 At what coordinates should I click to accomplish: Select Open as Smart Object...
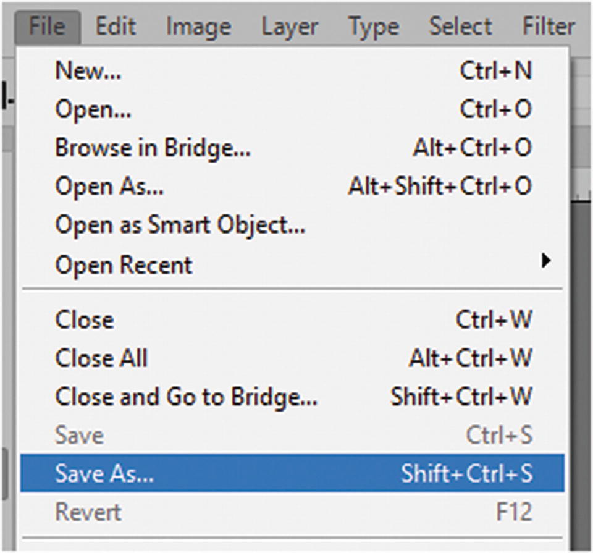click(x=180, y=226)
